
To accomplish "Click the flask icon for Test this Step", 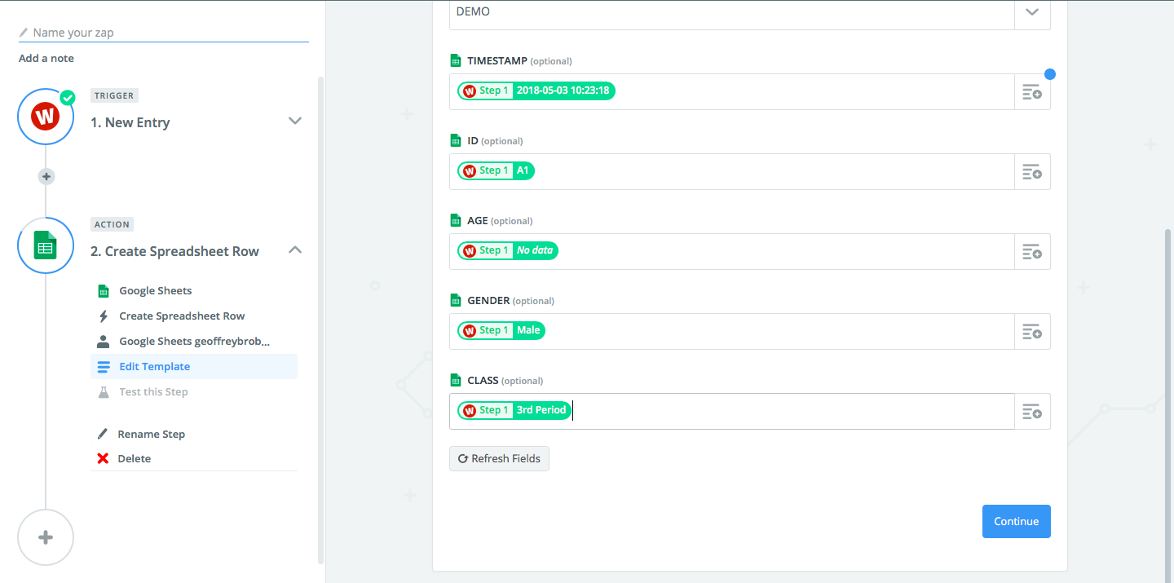I will pyautogui.click(x=103, y=392).
